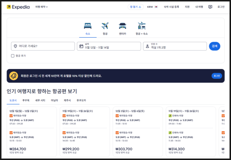231x160 pixels.
Task: Select the 항공 (flights) airplane icon
Action: [x=105, y=26]
